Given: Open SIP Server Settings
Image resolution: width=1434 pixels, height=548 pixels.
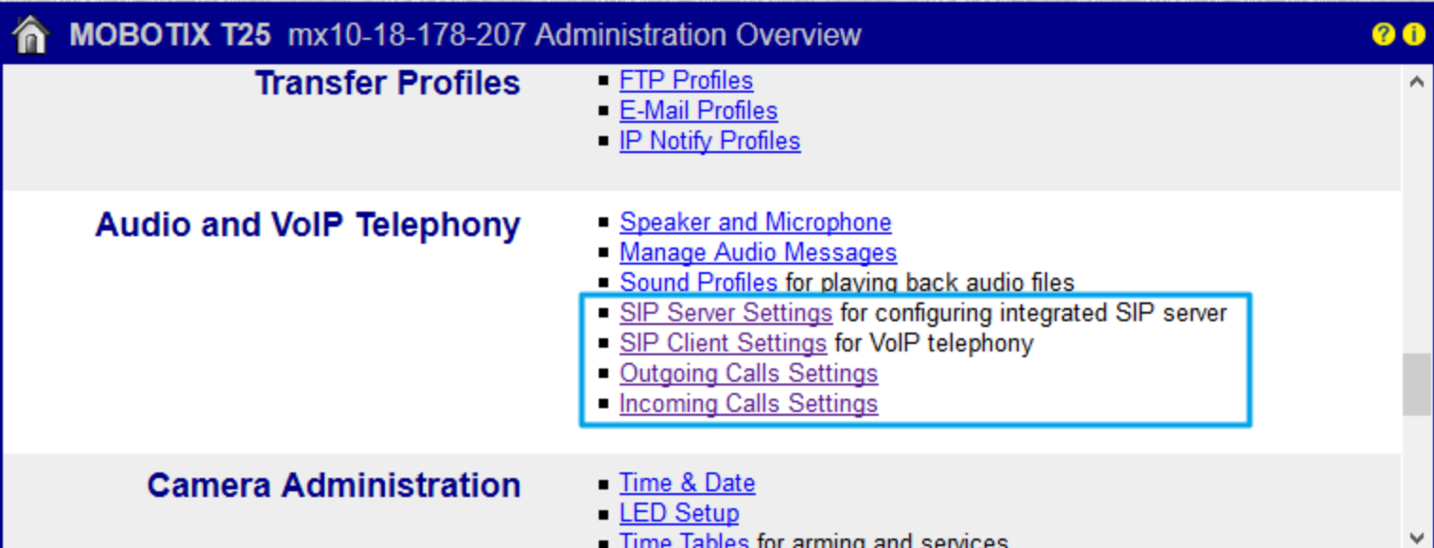Looking at the screenshot, I should [x=726, y=313].
